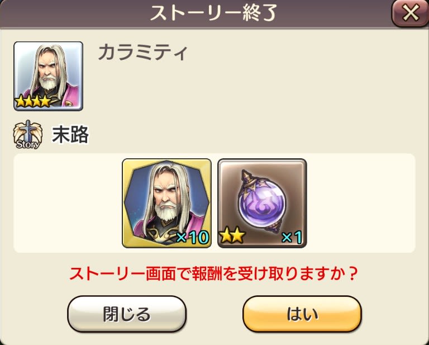Select the Calamity shard reward icon

[x=166, y=203]
